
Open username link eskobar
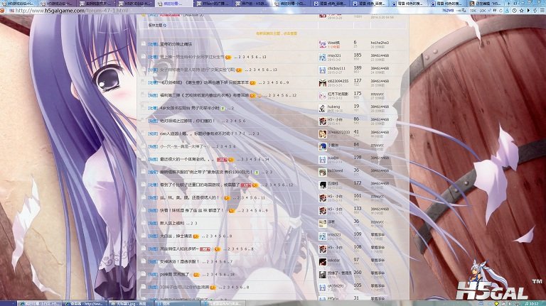pos(333,260)
